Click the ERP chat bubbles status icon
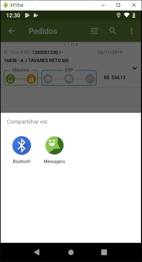 coord(69,79)
